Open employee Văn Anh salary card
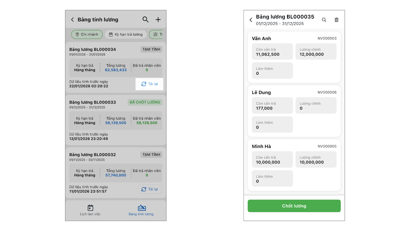This screenshot has width=410, height=231. [294, 38]
